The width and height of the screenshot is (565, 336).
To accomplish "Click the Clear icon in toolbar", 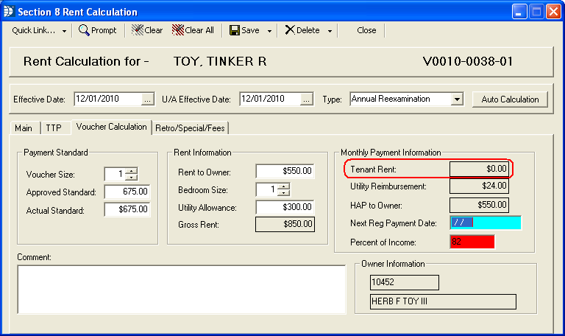I will [138, 30].
